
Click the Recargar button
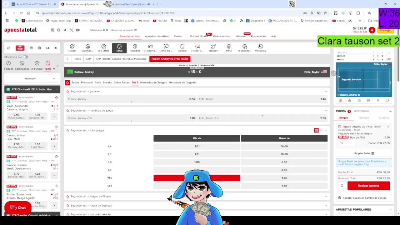(x=385, y=30)
